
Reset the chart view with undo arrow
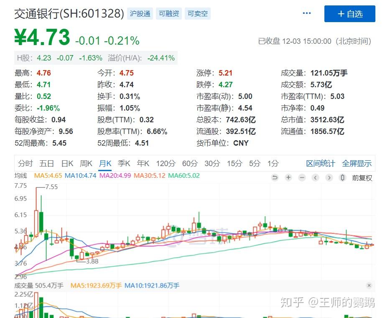(x=275, y=178)
